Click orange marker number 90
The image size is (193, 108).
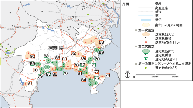pos(33,56)
